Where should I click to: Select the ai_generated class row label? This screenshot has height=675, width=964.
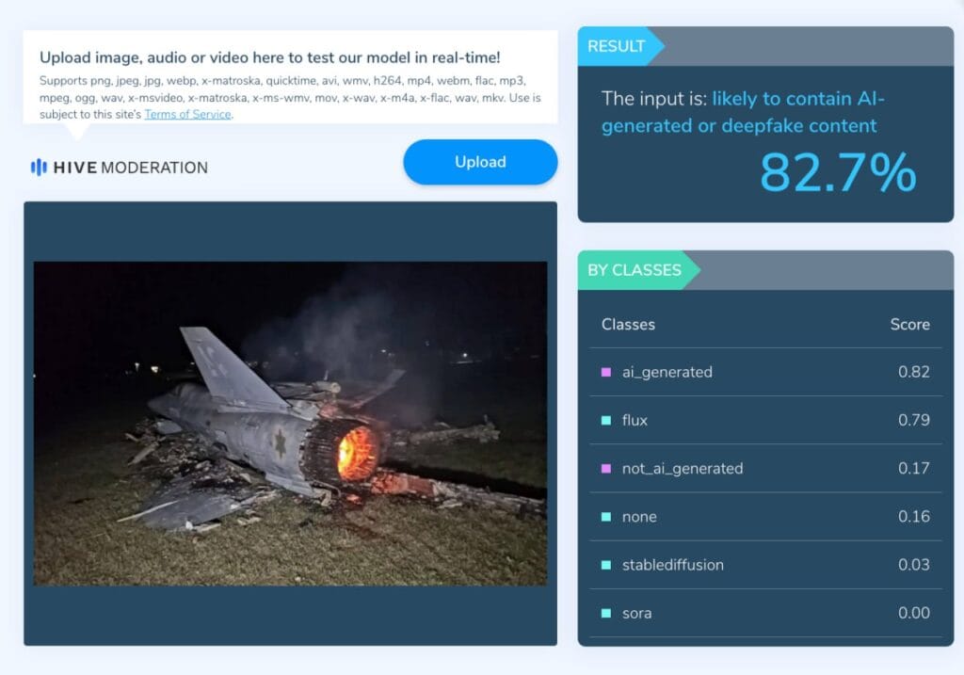click(667, 372)
